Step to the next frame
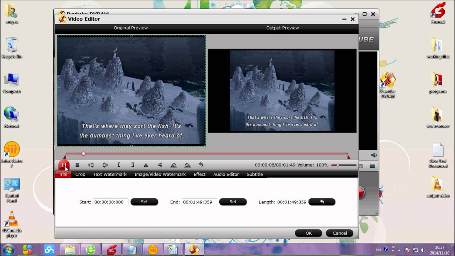This screenshot has height=256, width=455. pos(105,165)
